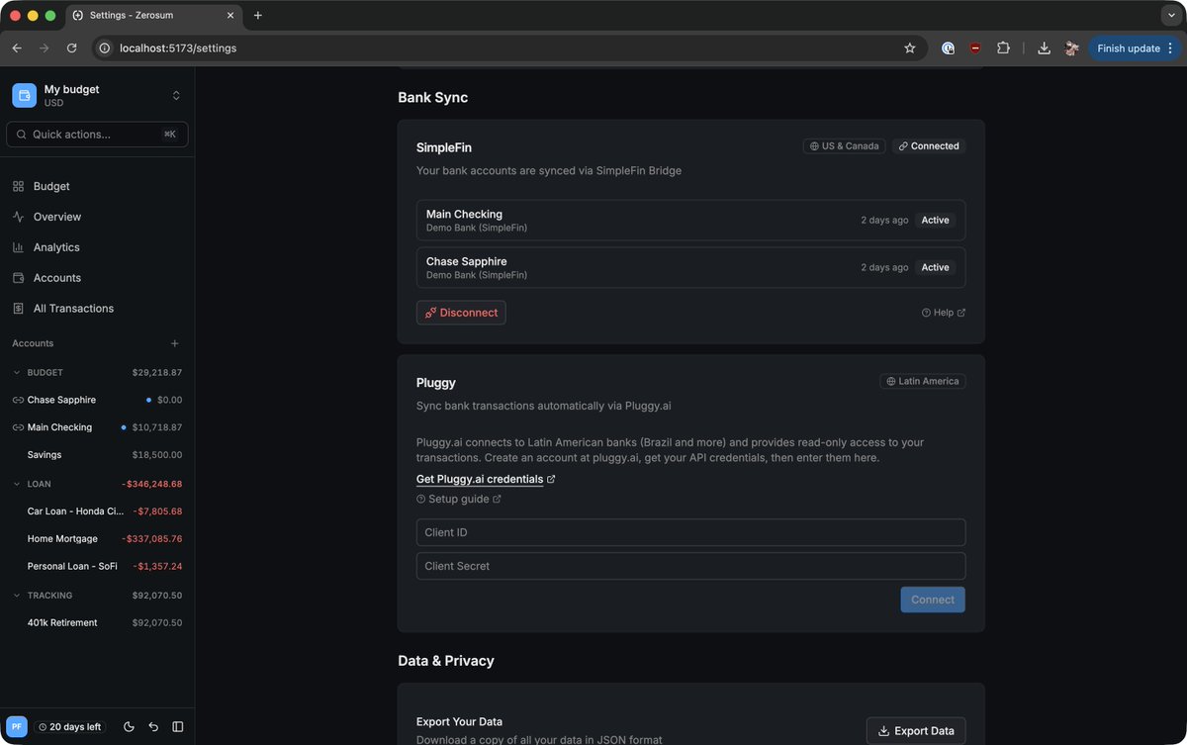
Task: Click into the Client ID field
Action: tap(690, 532)
